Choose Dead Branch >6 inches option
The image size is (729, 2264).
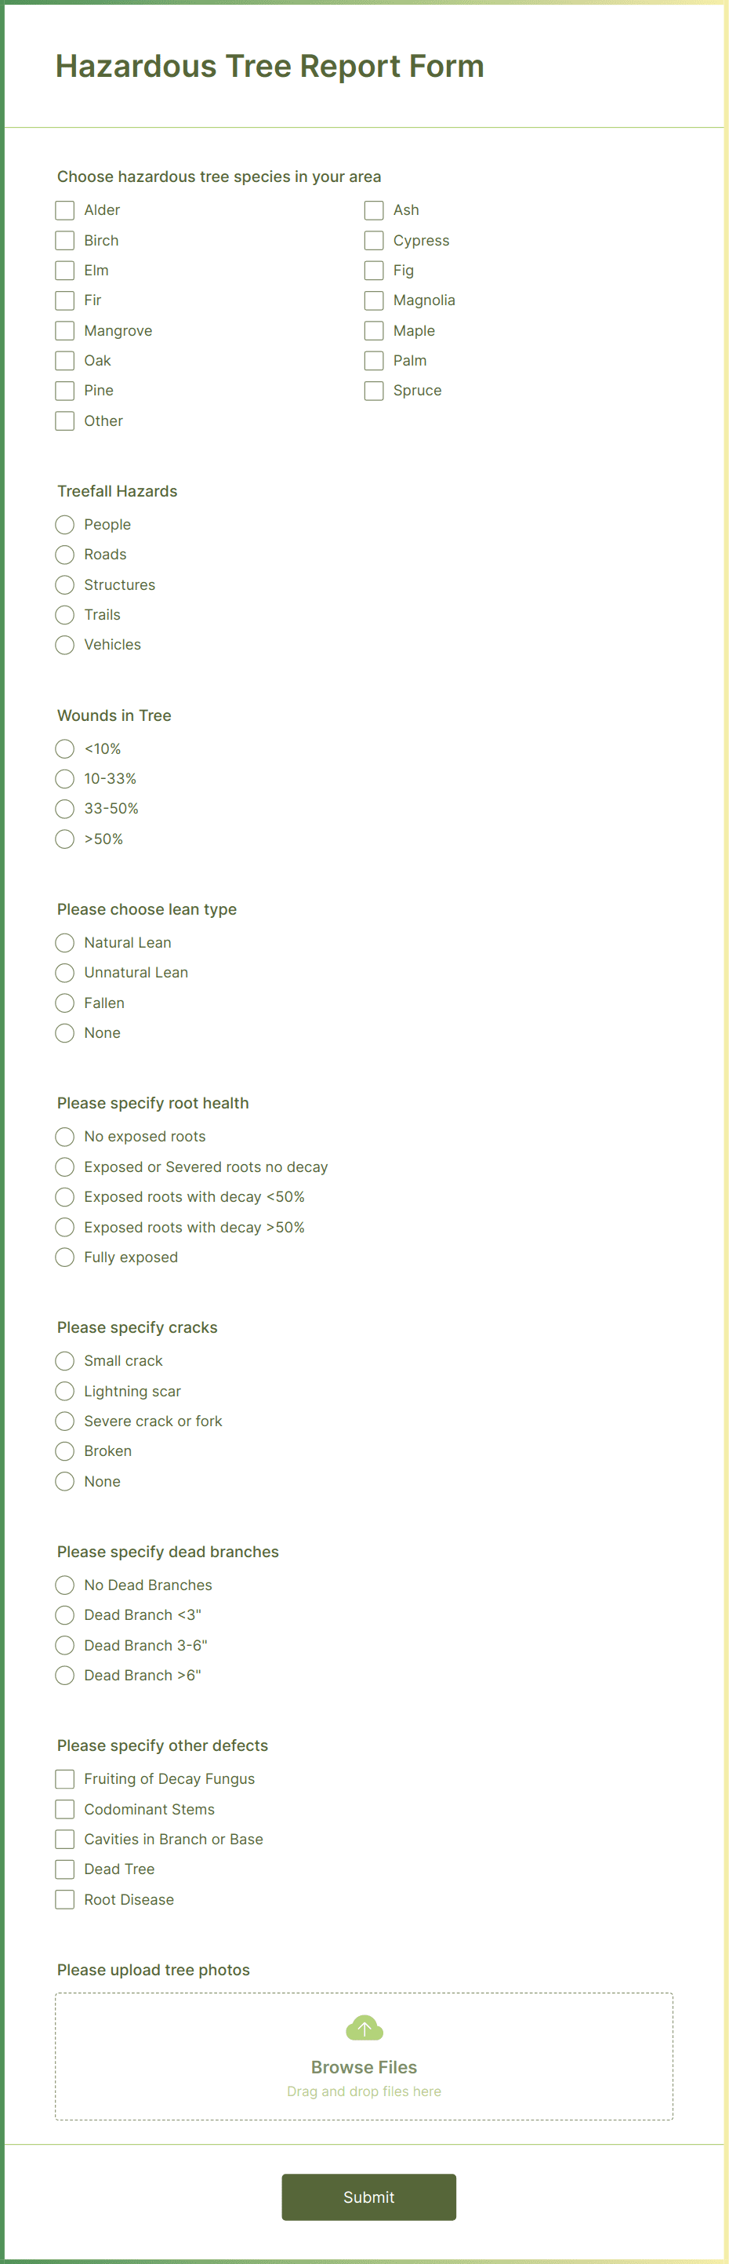pos(64,1675)
